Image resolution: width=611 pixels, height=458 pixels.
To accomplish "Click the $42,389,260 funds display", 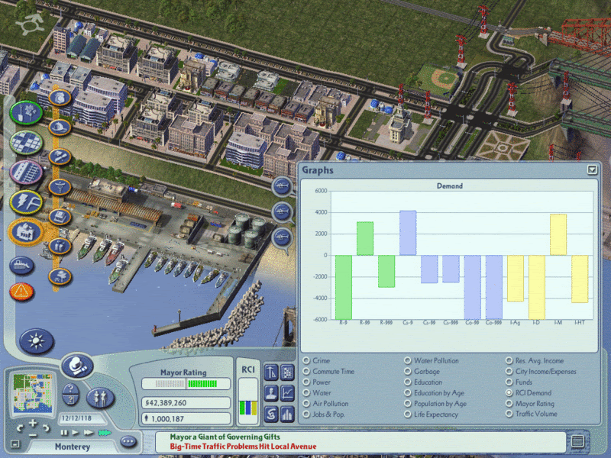I will click(x=186, y=403).
